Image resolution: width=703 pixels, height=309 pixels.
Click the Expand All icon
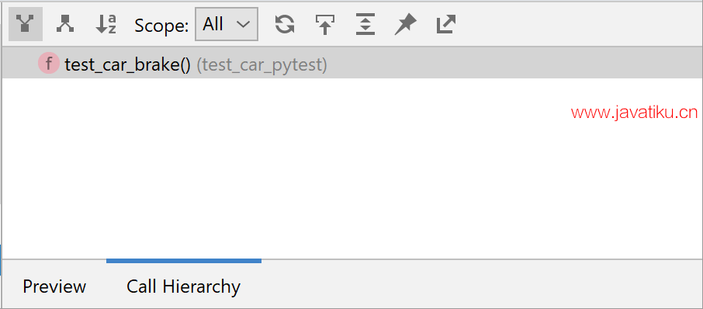365,24
